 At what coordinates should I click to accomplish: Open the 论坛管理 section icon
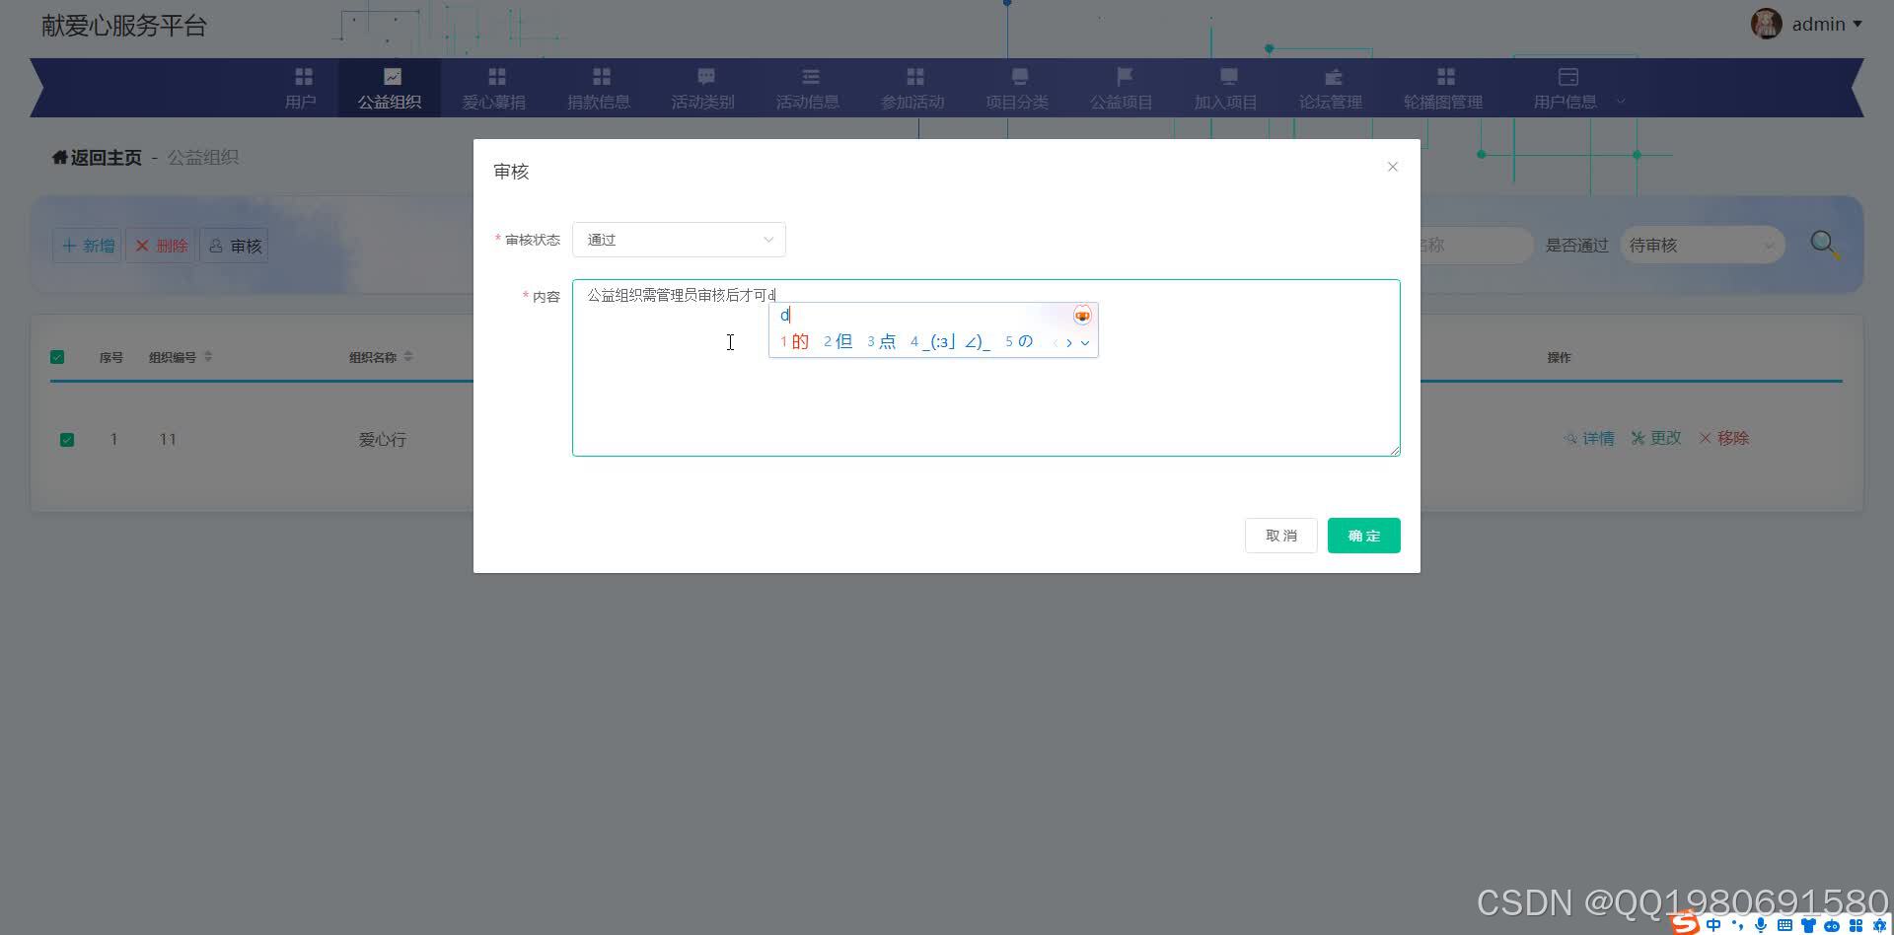[x=1333, y=76]
